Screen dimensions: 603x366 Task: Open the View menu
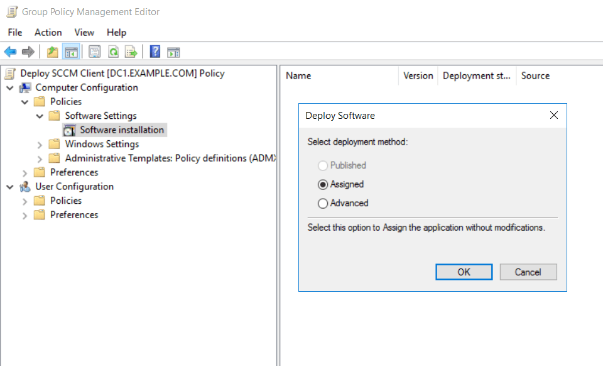84,32
